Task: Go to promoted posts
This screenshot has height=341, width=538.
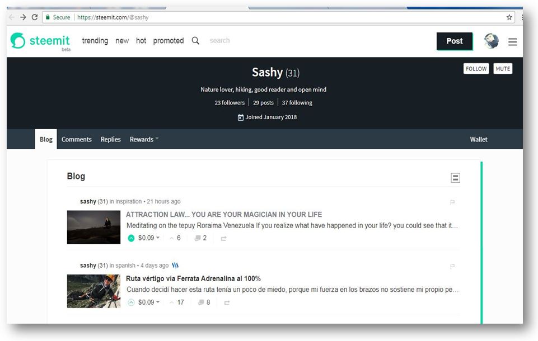Action: 169,41
